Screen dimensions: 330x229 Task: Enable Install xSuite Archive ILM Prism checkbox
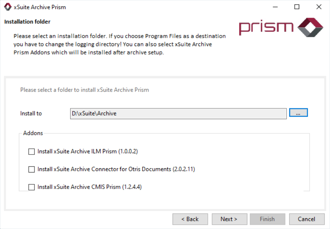click(x=32, y=152)
